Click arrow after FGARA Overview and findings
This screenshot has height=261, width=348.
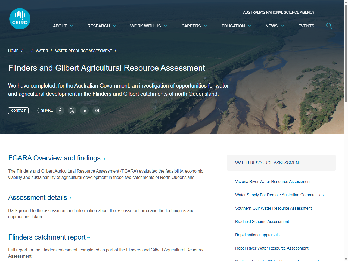(104, 159)
